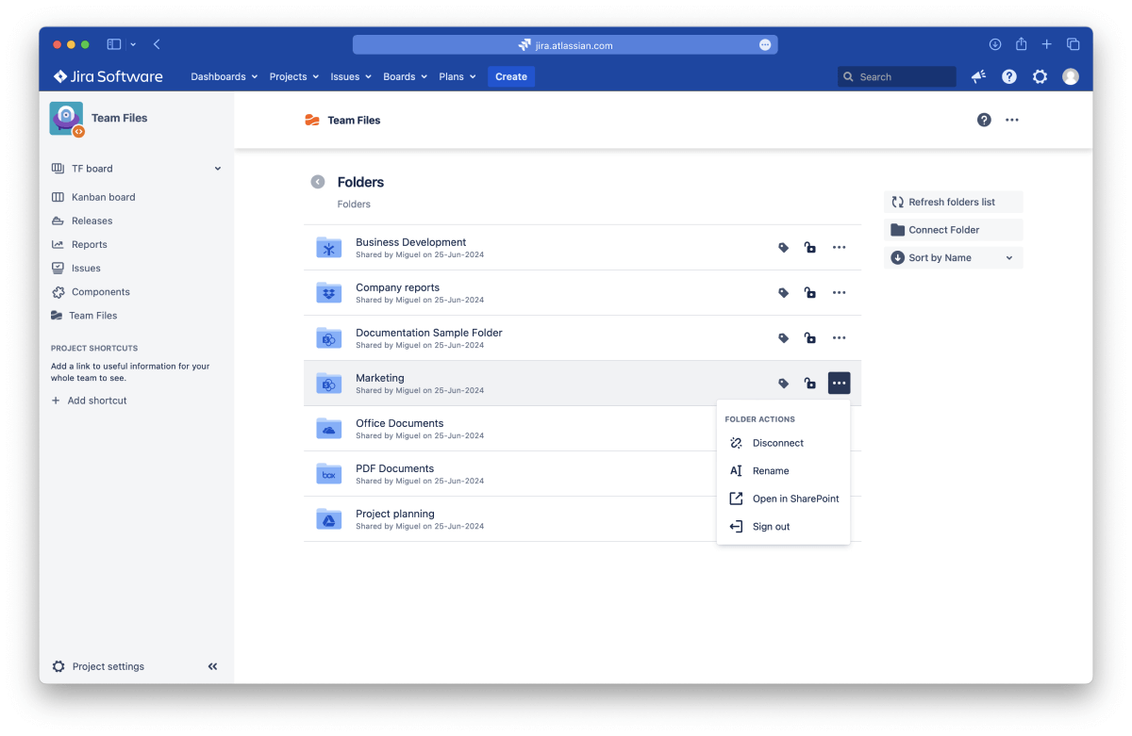Click Refresh folders list button
The width and height of the screenshot is (1132, 736).
tap(953, 203)
